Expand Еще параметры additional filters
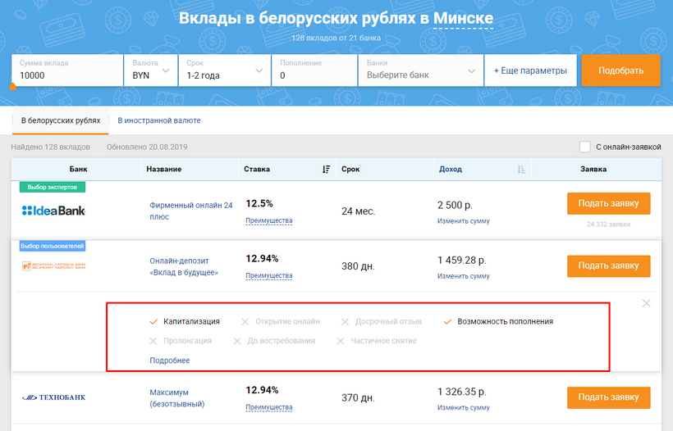 click(x=530, y=70)
